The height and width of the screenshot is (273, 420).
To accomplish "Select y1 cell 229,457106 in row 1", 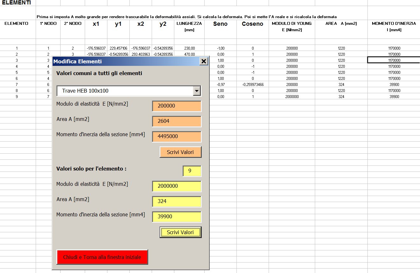I will (x=118, y=48).
